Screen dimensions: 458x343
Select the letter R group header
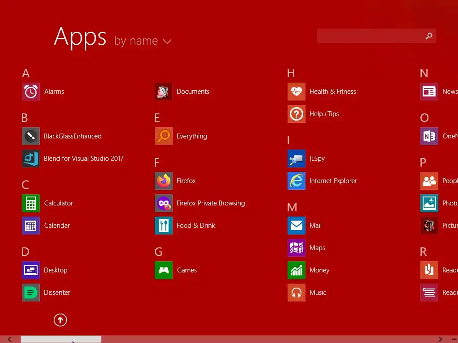[x=423, y=252]
